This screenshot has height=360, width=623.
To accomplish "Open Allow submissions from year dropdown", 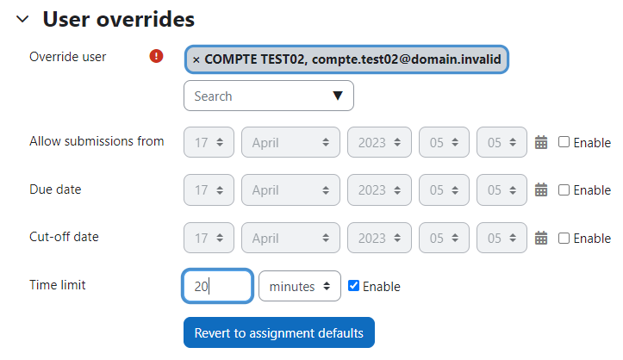I will [379, 142].
